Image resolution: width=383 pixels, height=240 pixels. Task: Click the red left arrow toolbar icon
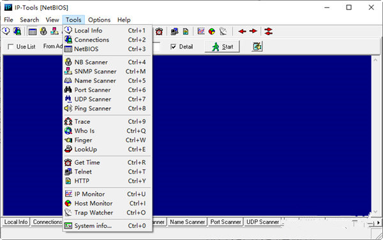tap(242, 31)
